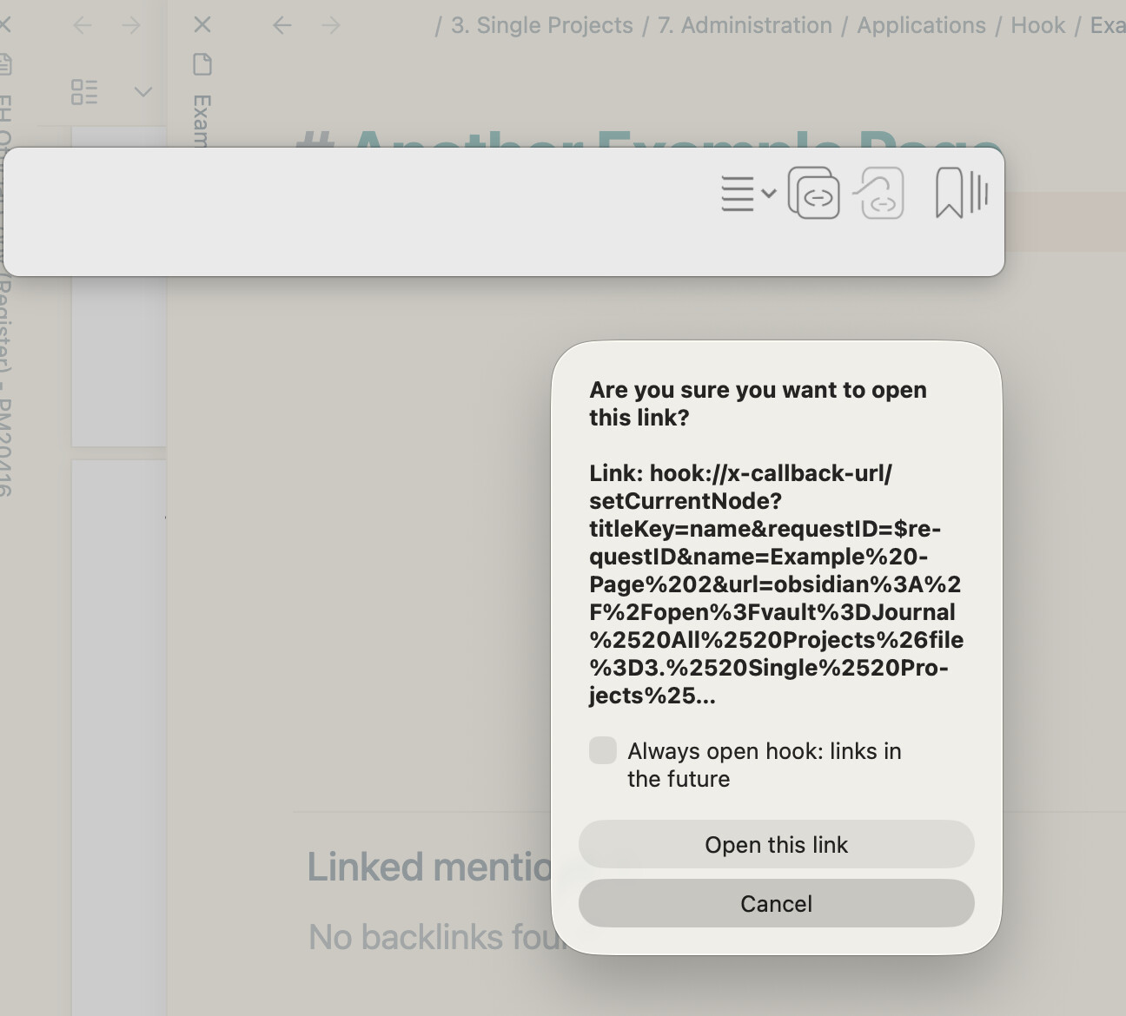The image size is (1126, 1016).
Task: Collapse the Linked mentions section heading
Action: pos(429,867)
